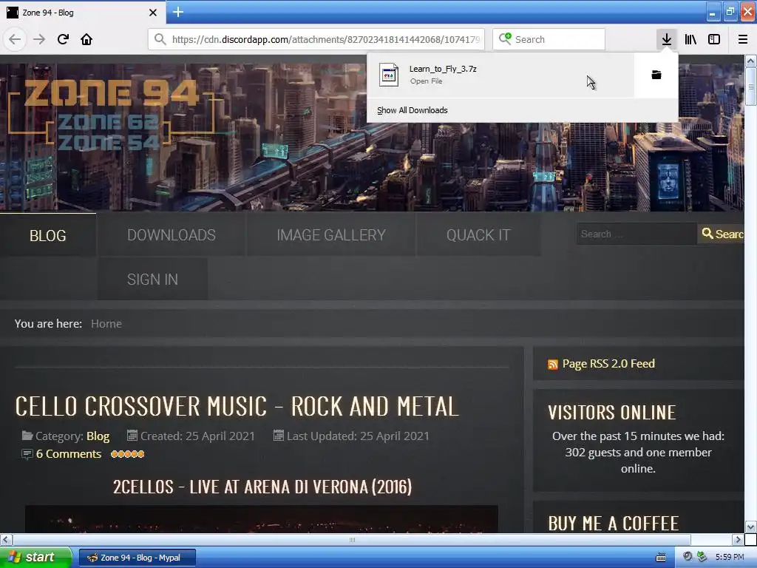Open the DOWNLOADS navigation item
Image resolution: width=757 pixels, height=568 pixels.
click(172, 234)
